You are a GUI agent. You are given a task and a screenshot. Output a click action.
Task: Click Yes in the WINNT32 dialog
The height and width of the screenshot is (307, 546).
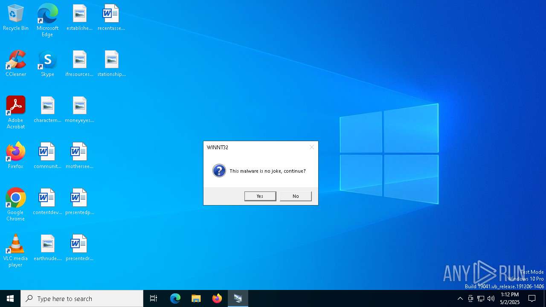tap(260, 196)
